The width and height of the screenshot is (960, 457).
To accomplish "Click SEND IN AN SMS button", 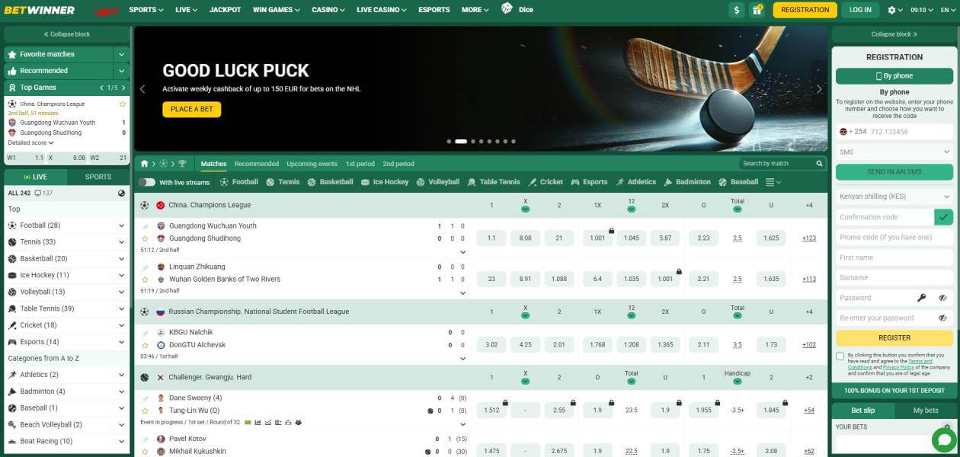I will click(x=894, y=172).
